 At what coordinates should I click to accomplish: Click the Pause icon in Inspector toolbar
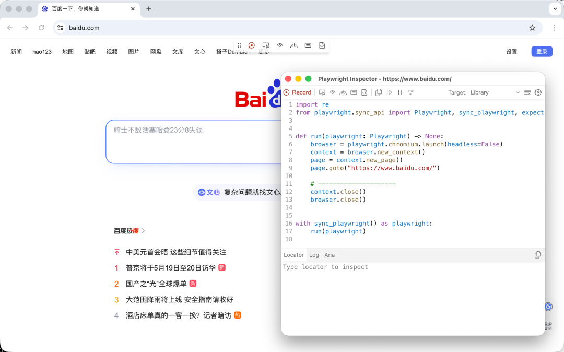pos(399,92)
